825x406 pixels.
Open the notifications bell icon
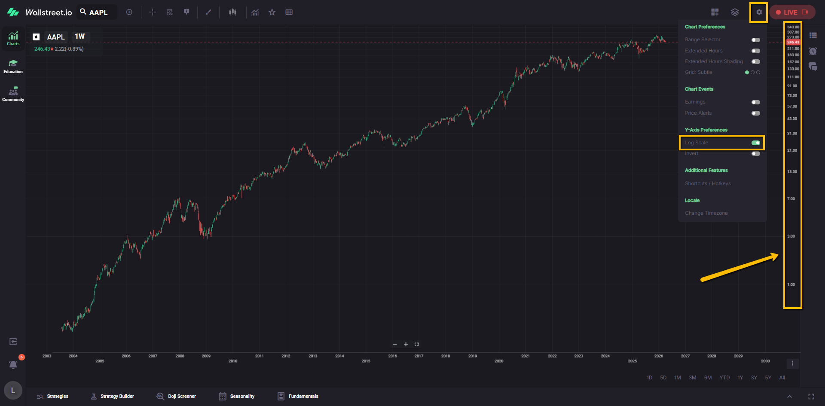pyautogui.click(x=13, y=365)
